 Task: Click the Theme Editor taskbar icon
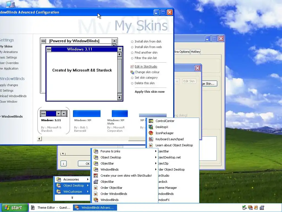point(33,208)
